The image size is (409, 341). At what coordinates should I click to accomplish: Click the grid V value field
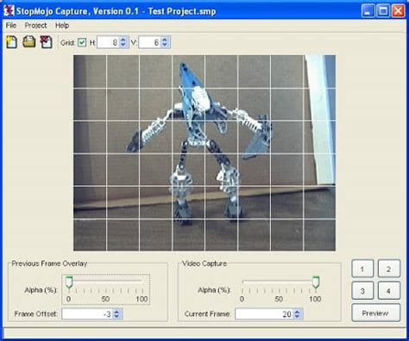[x=150, y=42]
